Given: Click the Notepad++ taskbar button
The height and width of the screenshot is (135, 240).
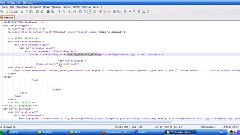Looking at the screenshot, I should tap(180, 132).
